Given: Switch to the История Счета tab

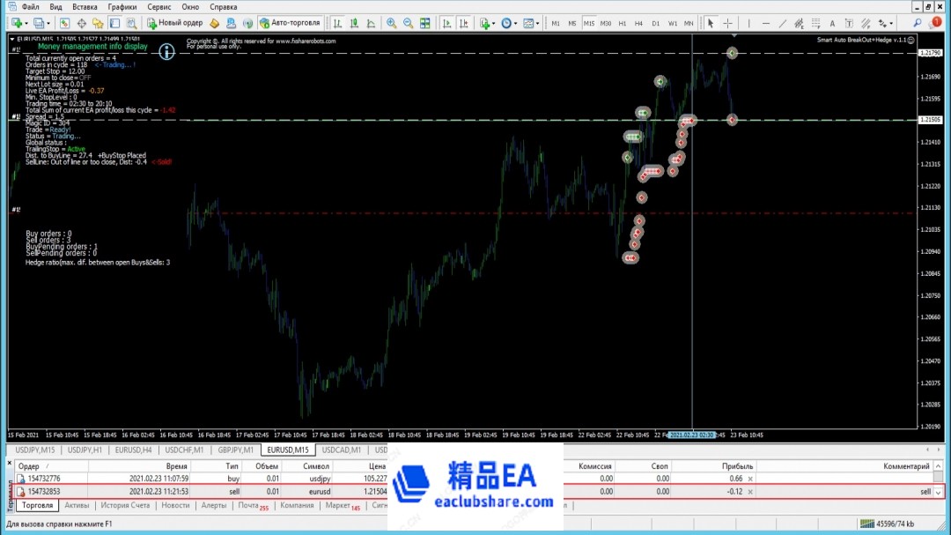Looking at the screenshot, I should pos(127,506).
